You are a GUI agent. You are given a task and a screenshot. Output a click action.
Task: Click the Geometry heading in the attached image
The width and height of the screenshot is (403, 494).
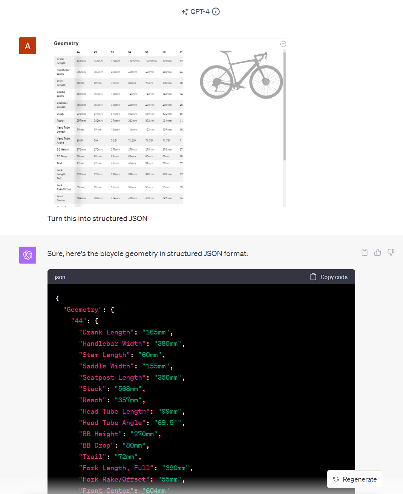click(66, 43)
